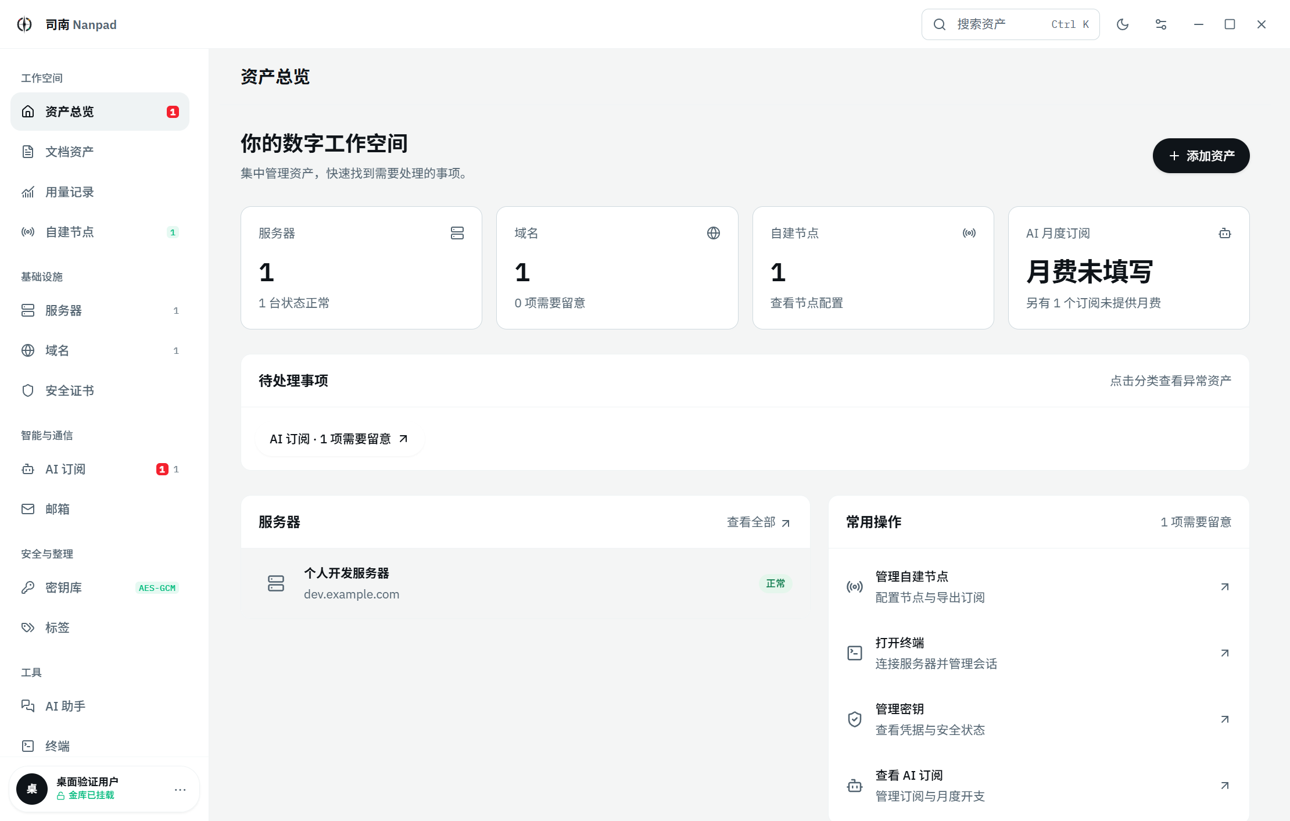Open 安全证书 in sidebar
This screenshot has height=821, width=1290.
click(x=100, y=390)
